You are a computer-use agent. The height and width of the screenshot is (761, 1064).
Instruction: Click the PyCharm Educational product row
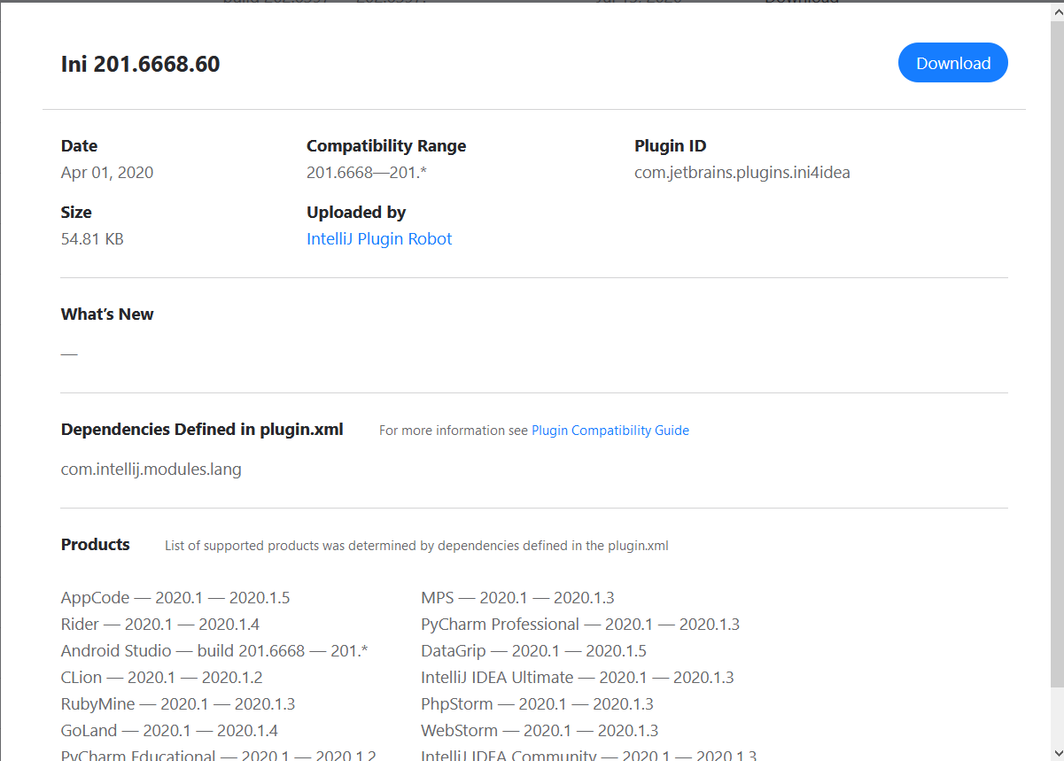219,755
